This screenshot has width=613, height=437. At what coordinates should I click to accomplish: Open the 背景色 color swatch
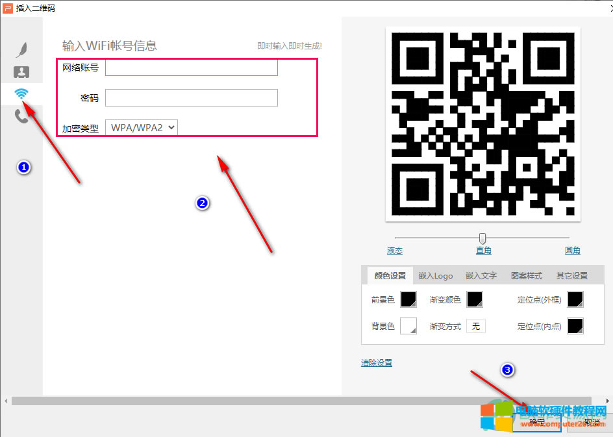[x=408, y=326]
